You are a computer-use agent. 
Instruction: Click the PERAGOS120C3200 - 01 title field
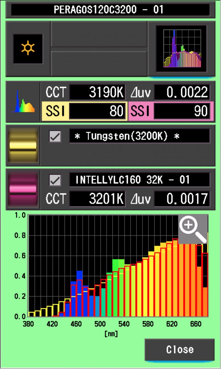(110, 10)
